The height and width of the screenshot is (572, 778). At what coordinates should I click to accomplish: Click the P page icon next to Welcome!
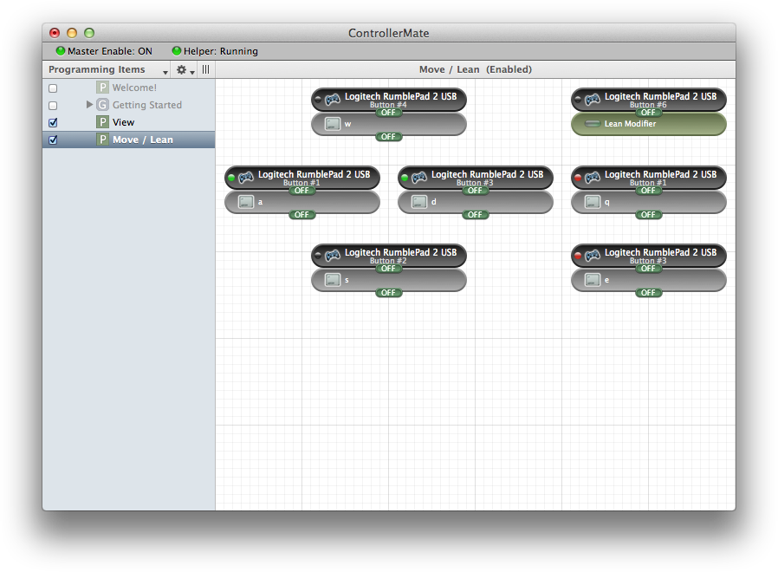click(102, 88)
